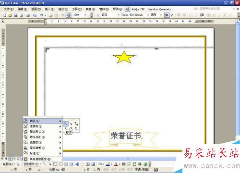Select the straight Line shape in flyout
Screen dimensions: 240x173
[66, 124]
